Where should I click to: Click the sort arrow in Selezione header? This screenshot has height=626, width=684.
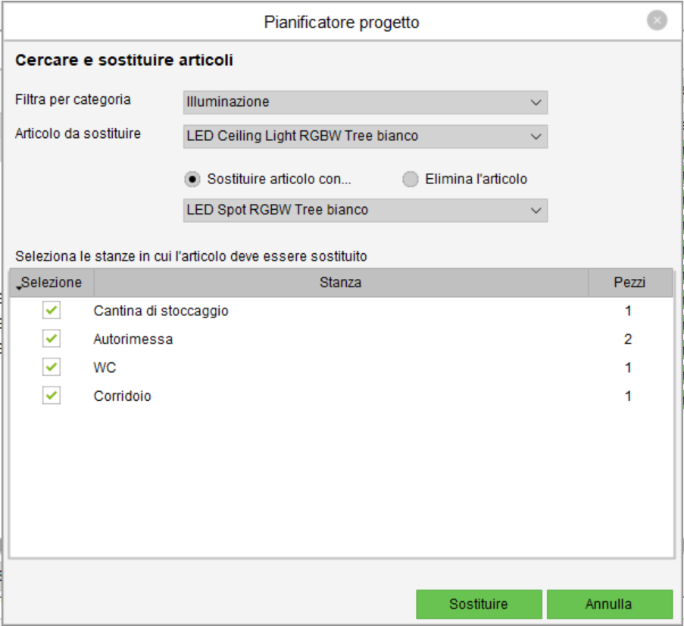[x=18, y=286]
